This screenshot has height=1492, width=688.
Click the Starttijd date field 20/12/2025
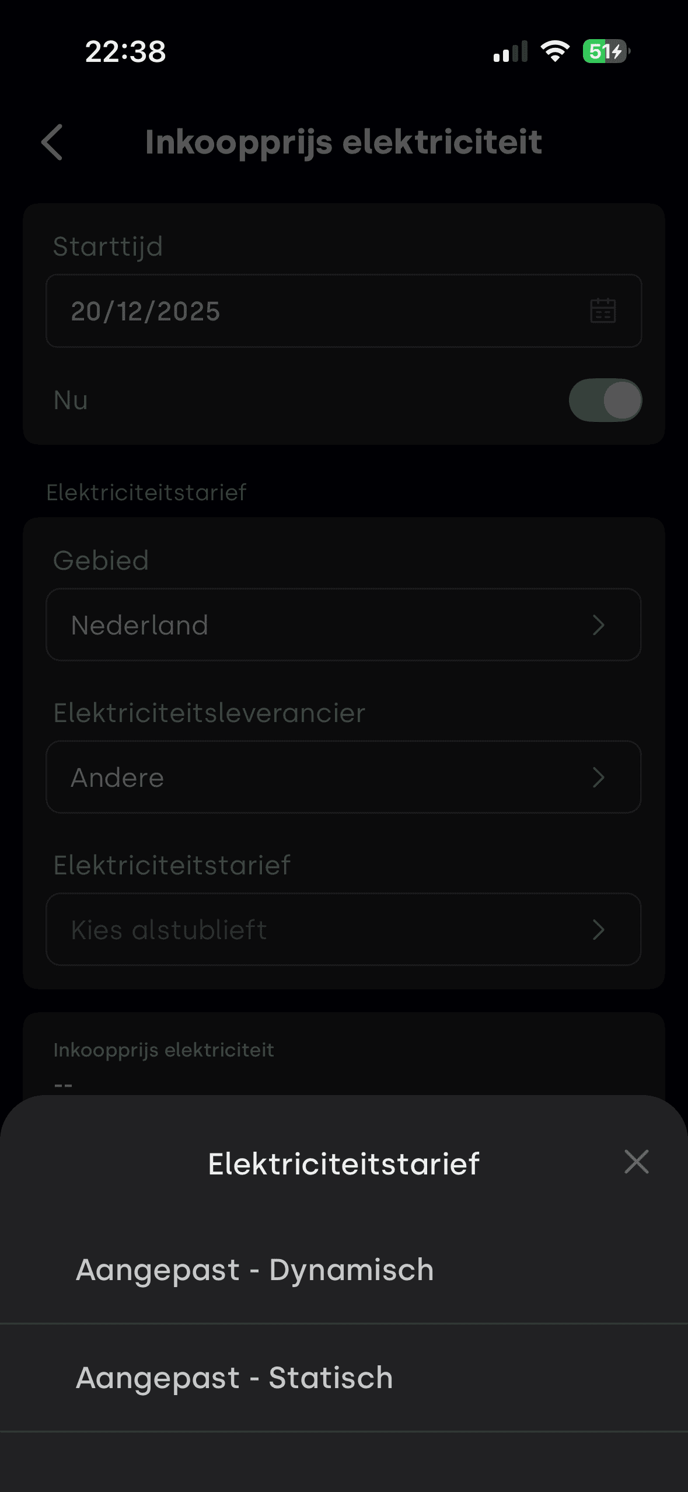[x=292, y=311]
